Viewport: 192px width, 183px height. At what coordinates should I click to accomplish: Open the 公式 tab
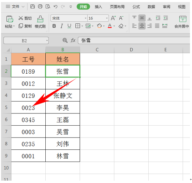[136, 7]
